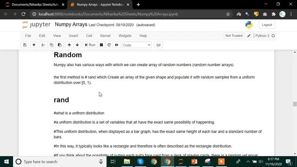Open the Kernel menu
This screenshot has width=297, height=167.
[x=105, y=36]
